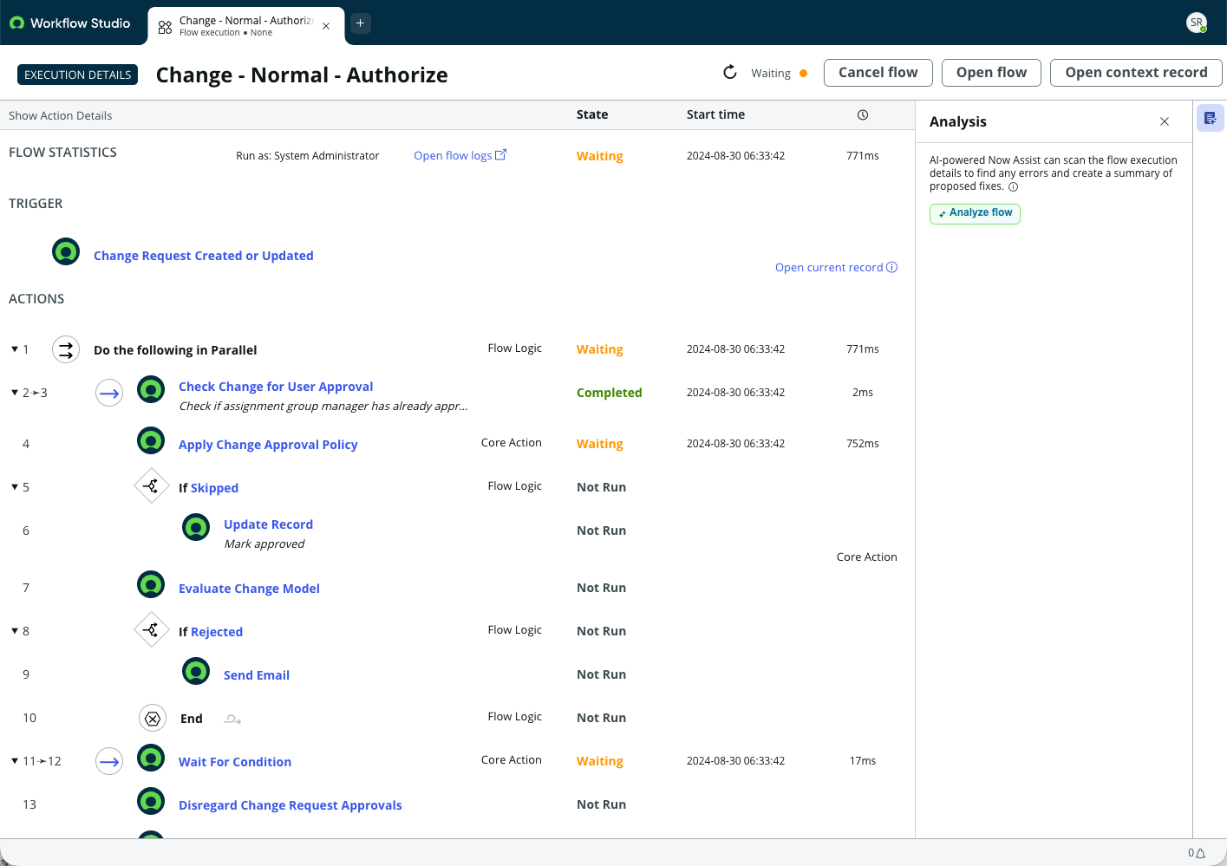Click the Evaluate Change Model action icon
The width and height of the screenshot is (1227, 866).
[151, 585]
